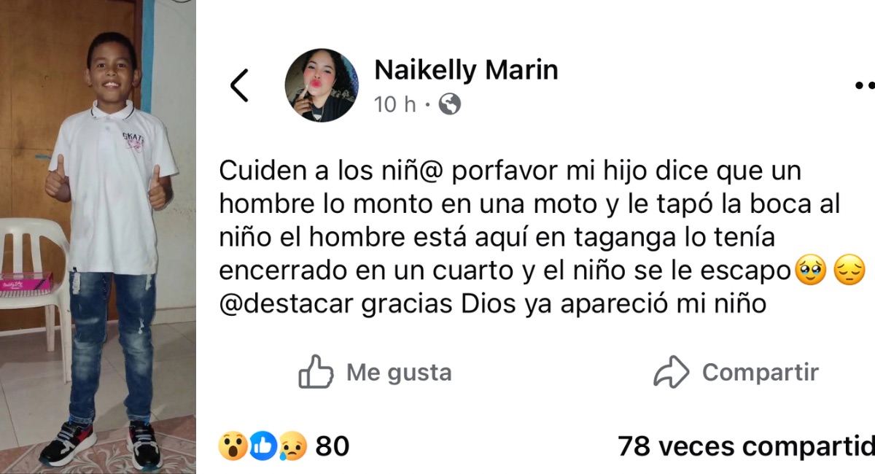
Task: Tap the 'Compartir' label
Action: [x=760, y=373]
